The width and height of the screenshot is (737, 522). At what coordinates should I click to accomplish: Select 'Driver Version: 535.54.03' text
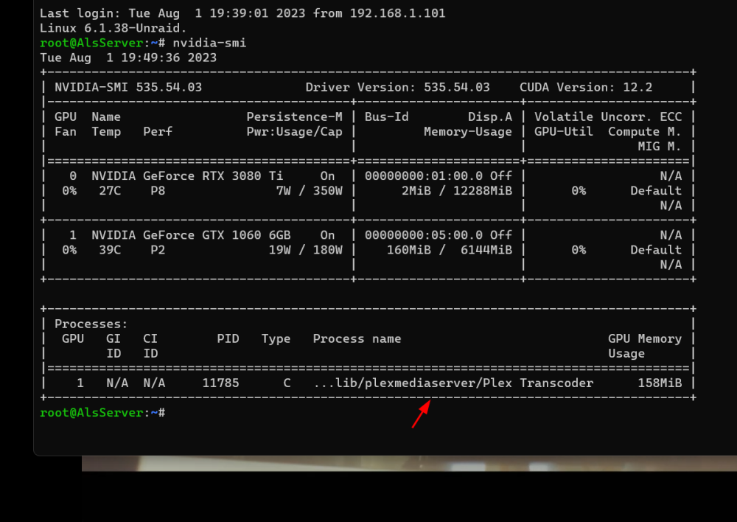click(x=397, y=87)
